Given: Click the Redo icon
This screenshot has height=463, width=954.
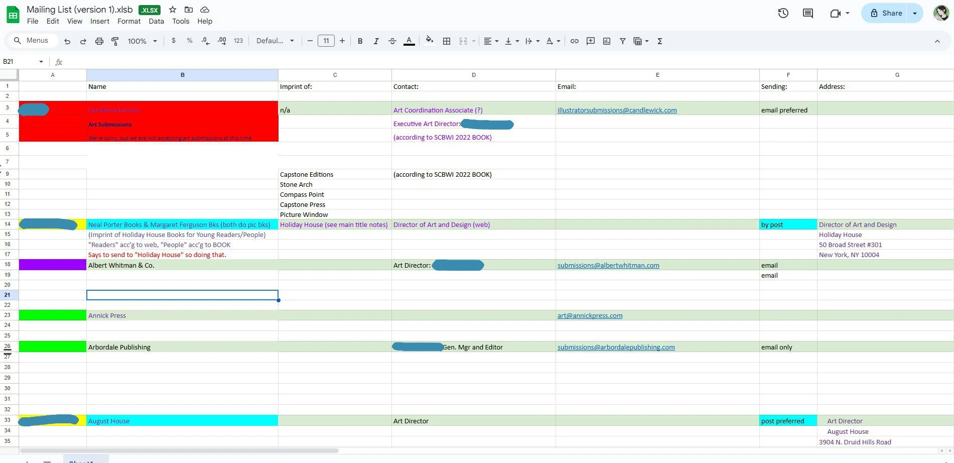Looking at the screenshot, I should (83, 41).
